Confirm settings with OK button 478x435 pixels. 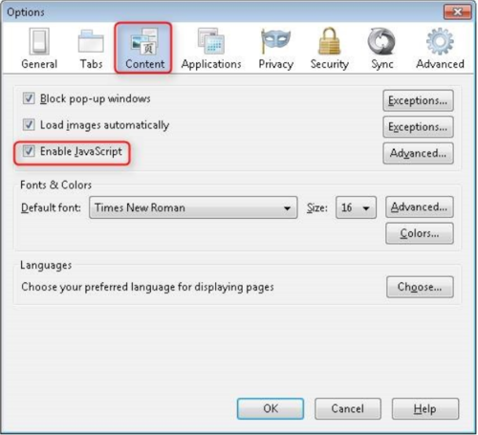coord(271,408)
